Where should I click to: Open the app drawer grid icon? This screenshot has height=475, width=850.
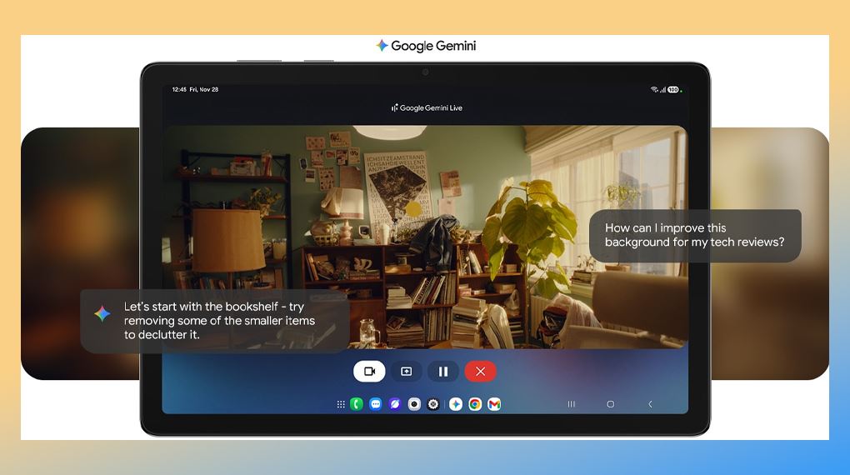click(x=341, y=404)
